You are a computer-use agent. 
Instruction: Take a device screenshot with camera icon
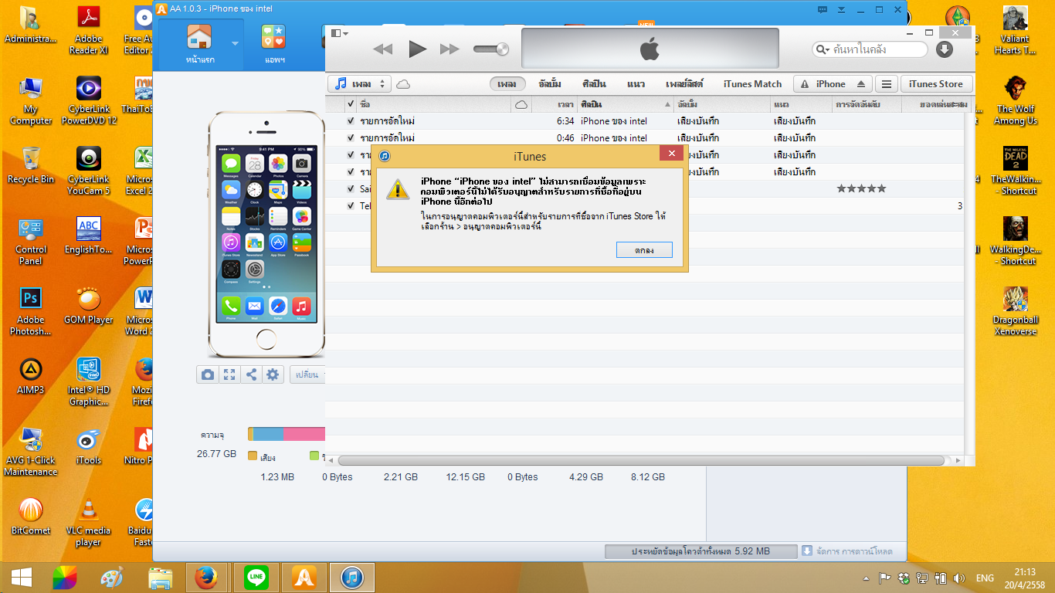coord(207,374)
